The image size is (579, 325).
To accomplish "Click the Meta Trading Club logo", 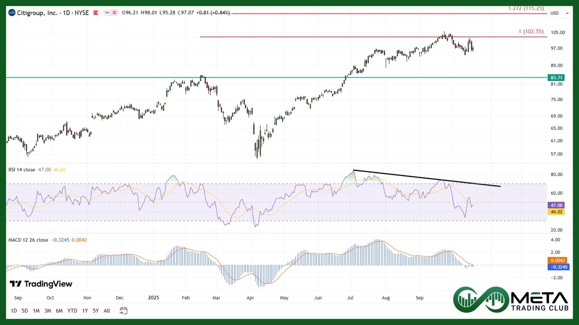I will (x=511, y=300).
